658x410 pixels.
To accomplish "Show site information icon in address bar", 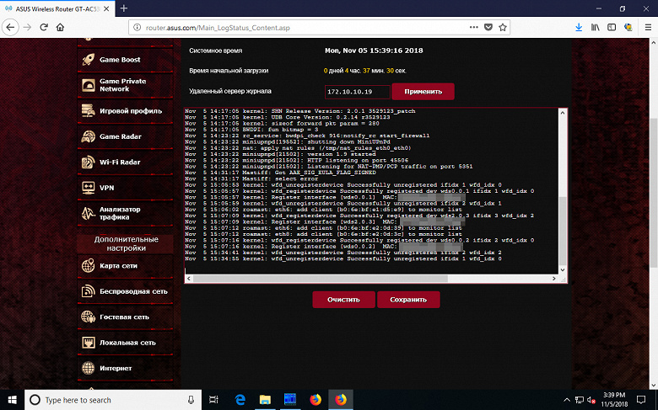I will [x=137, y=28].
